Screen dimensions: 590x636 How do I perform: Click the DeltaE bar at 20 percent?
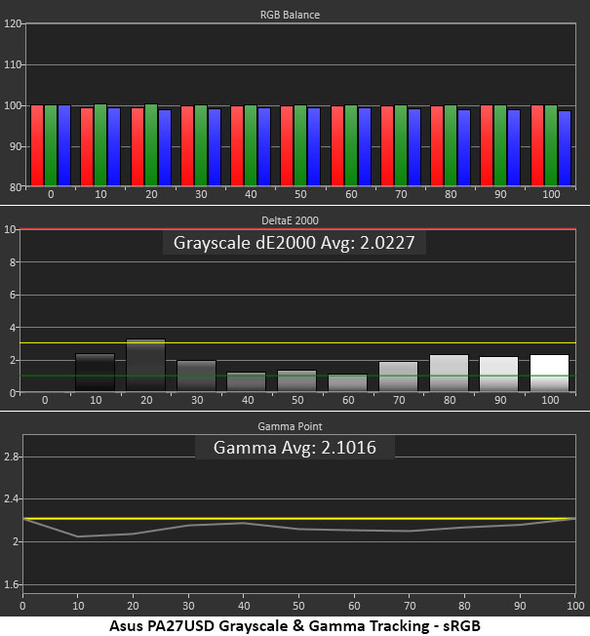[146, 365]
